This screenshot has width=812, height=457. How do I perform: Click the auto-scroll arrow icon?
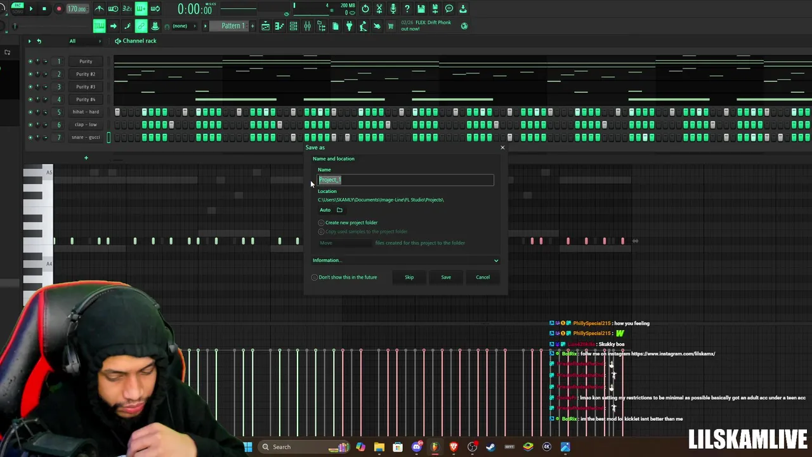tap(113, 26)
